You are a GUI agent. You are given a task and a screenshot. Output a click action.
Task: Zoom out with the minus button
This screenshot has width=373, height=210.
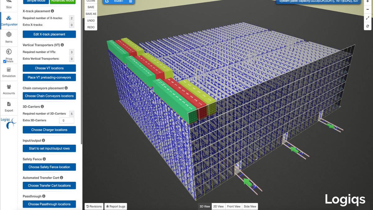pos(368,10)
